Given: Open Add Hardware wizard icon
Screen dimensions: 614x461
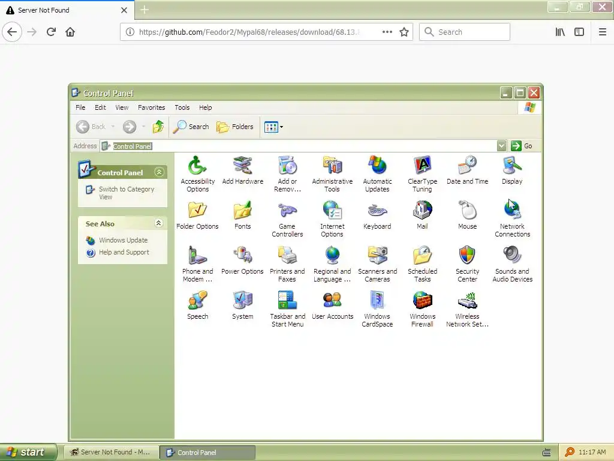Looking at the screenshot, I should click(x=242, y=170).
